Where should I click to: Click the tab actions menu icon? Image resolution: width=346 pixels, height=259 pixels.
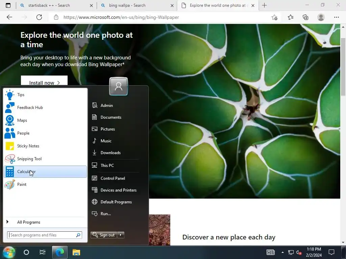click(8, 5)
